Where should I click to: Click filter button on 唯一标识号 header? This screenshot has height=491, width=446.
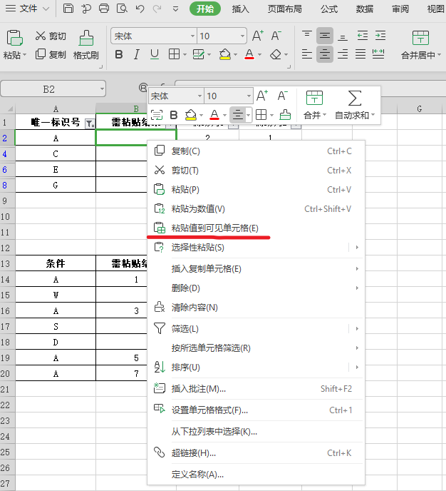click(x=90, y=123)
